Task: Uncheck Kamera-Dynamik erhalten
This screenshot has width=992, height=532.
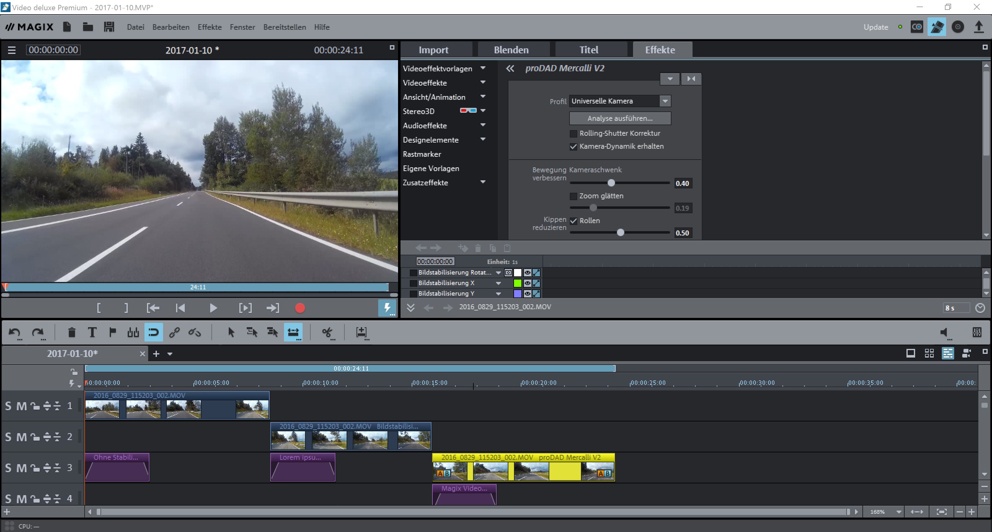Action: pyautogui.click(x=573, y=147)
